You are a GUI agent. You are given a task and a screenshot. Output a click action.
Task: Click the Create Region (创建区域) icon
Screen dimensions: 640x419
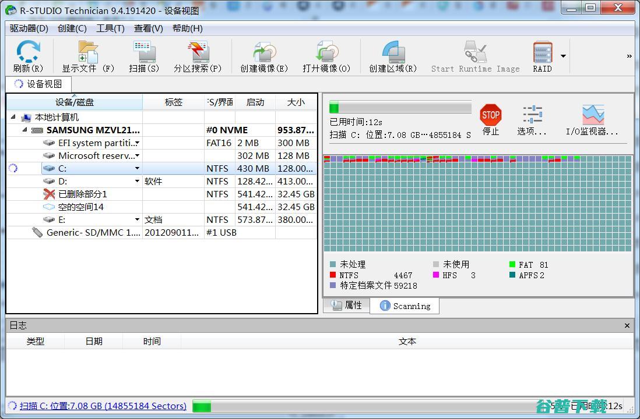(x=393, y=53)
